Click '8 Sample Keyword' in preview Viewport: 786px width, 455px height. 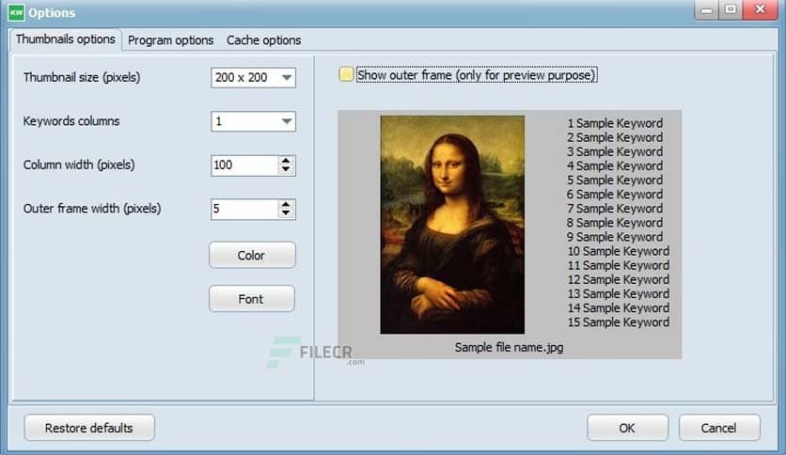point(615,223)
